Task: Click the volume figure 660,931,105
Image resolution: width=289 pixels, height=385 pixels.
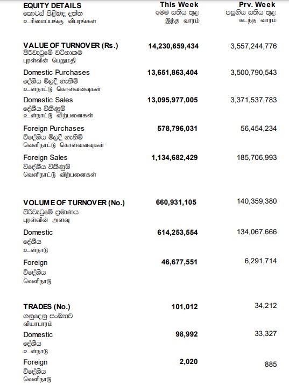Action: (x=176, y=202)
